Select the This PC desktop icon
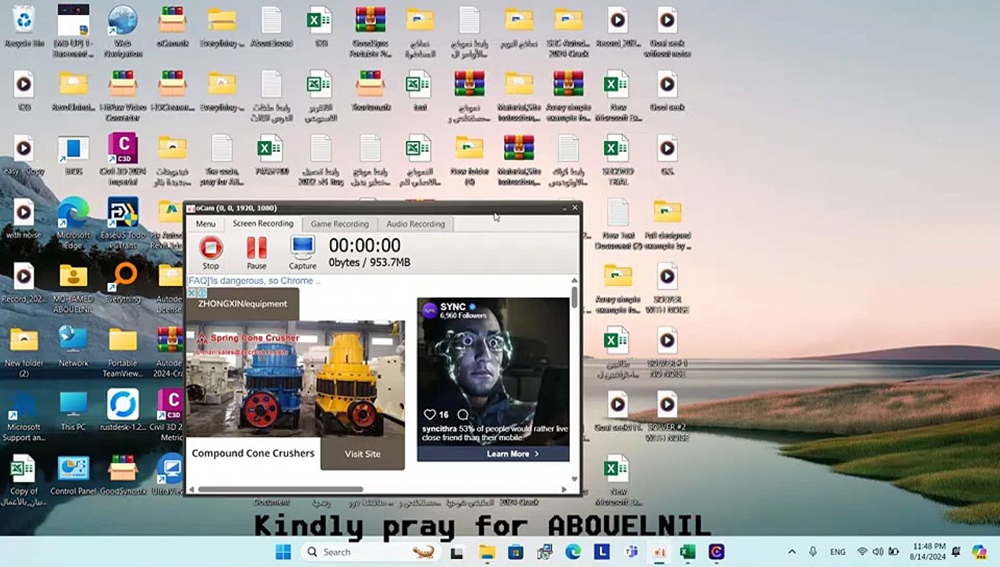Image resolution: width=1000 pixels, height=567 pixels. pyautogui.click(x=73, y=410)
